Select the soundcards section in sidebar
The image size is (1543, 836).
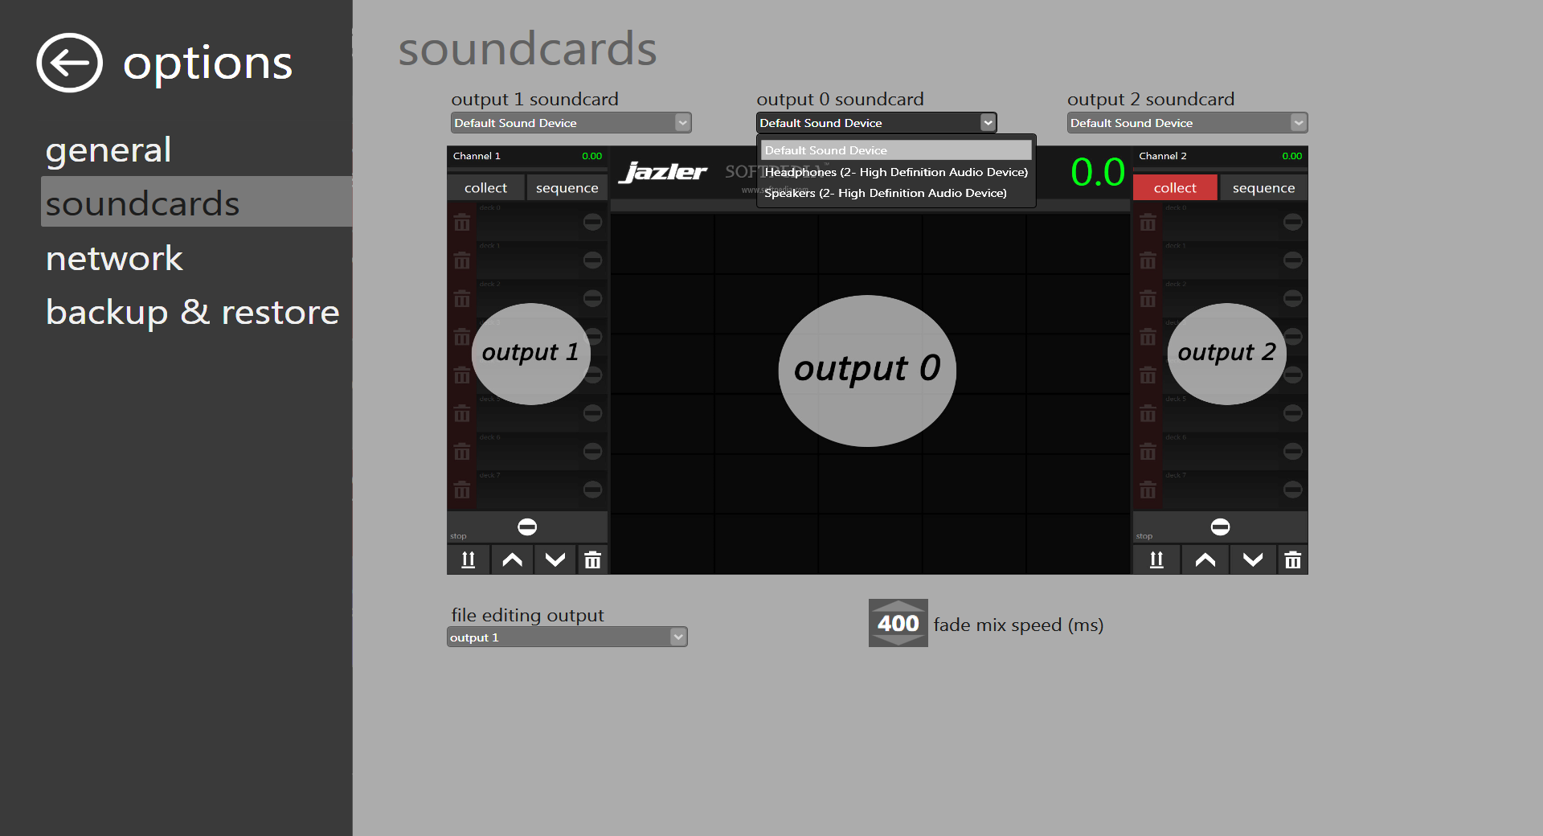pos(196,202)
